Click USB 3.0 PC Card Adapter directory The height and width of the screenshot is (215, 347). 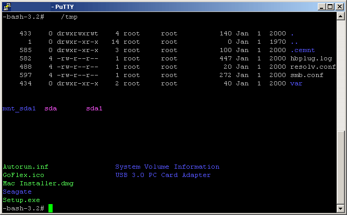click(163, 175)
